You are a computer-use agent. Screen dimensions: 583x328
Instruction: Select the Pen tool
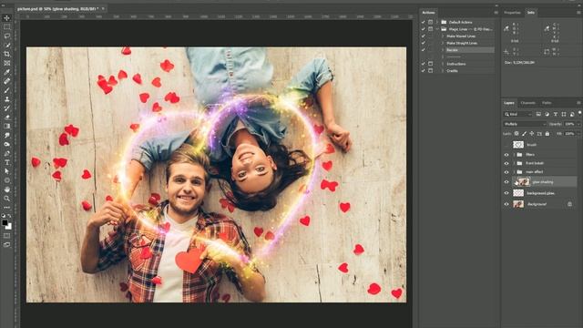pyautogui.click(x=6, y=153)
